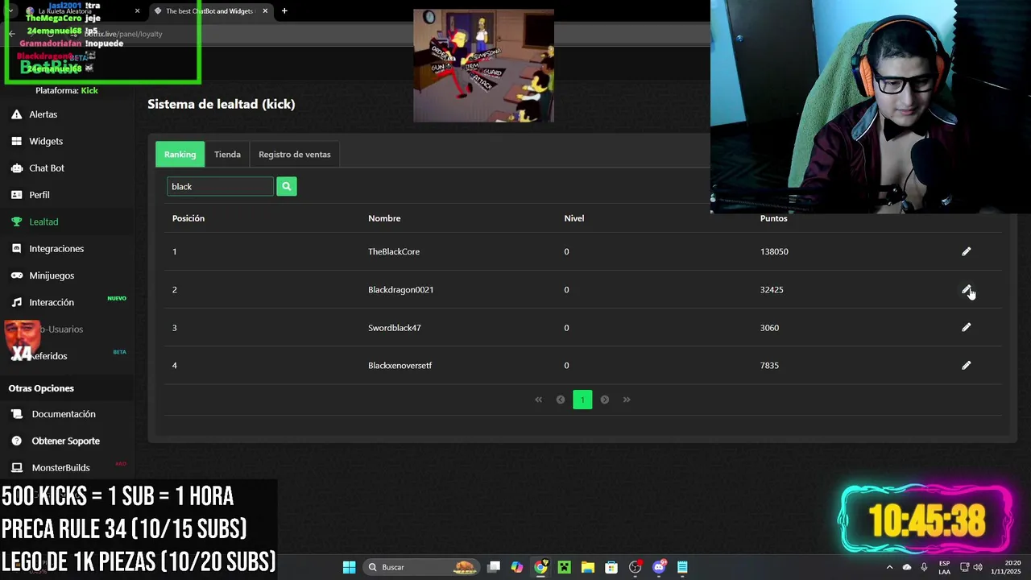Edit points for Blackdragon0021 row
Image resolution: width=1031 pixels, height=580 pixels.
point(966,289)
